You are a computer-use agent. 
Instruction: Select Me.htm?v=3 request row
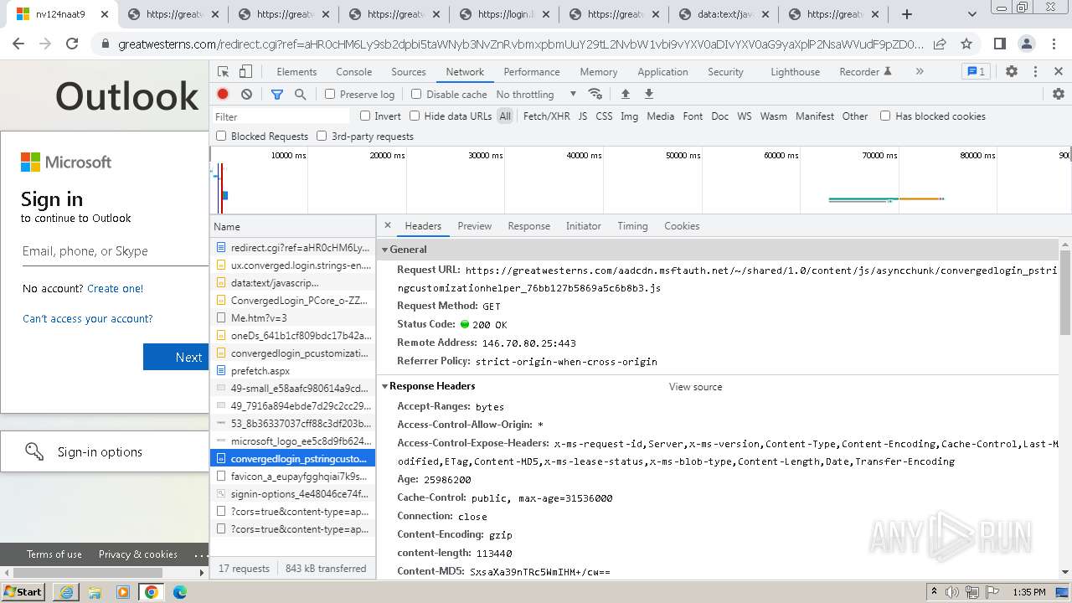pyautogui.click(x=292, y=317)
